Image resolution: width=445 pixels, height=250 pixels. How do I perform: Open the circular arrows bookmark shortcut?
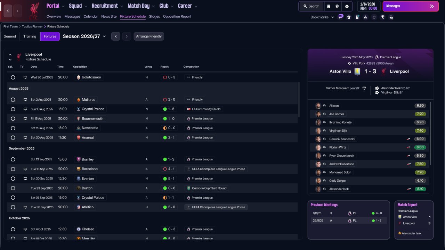374,17
